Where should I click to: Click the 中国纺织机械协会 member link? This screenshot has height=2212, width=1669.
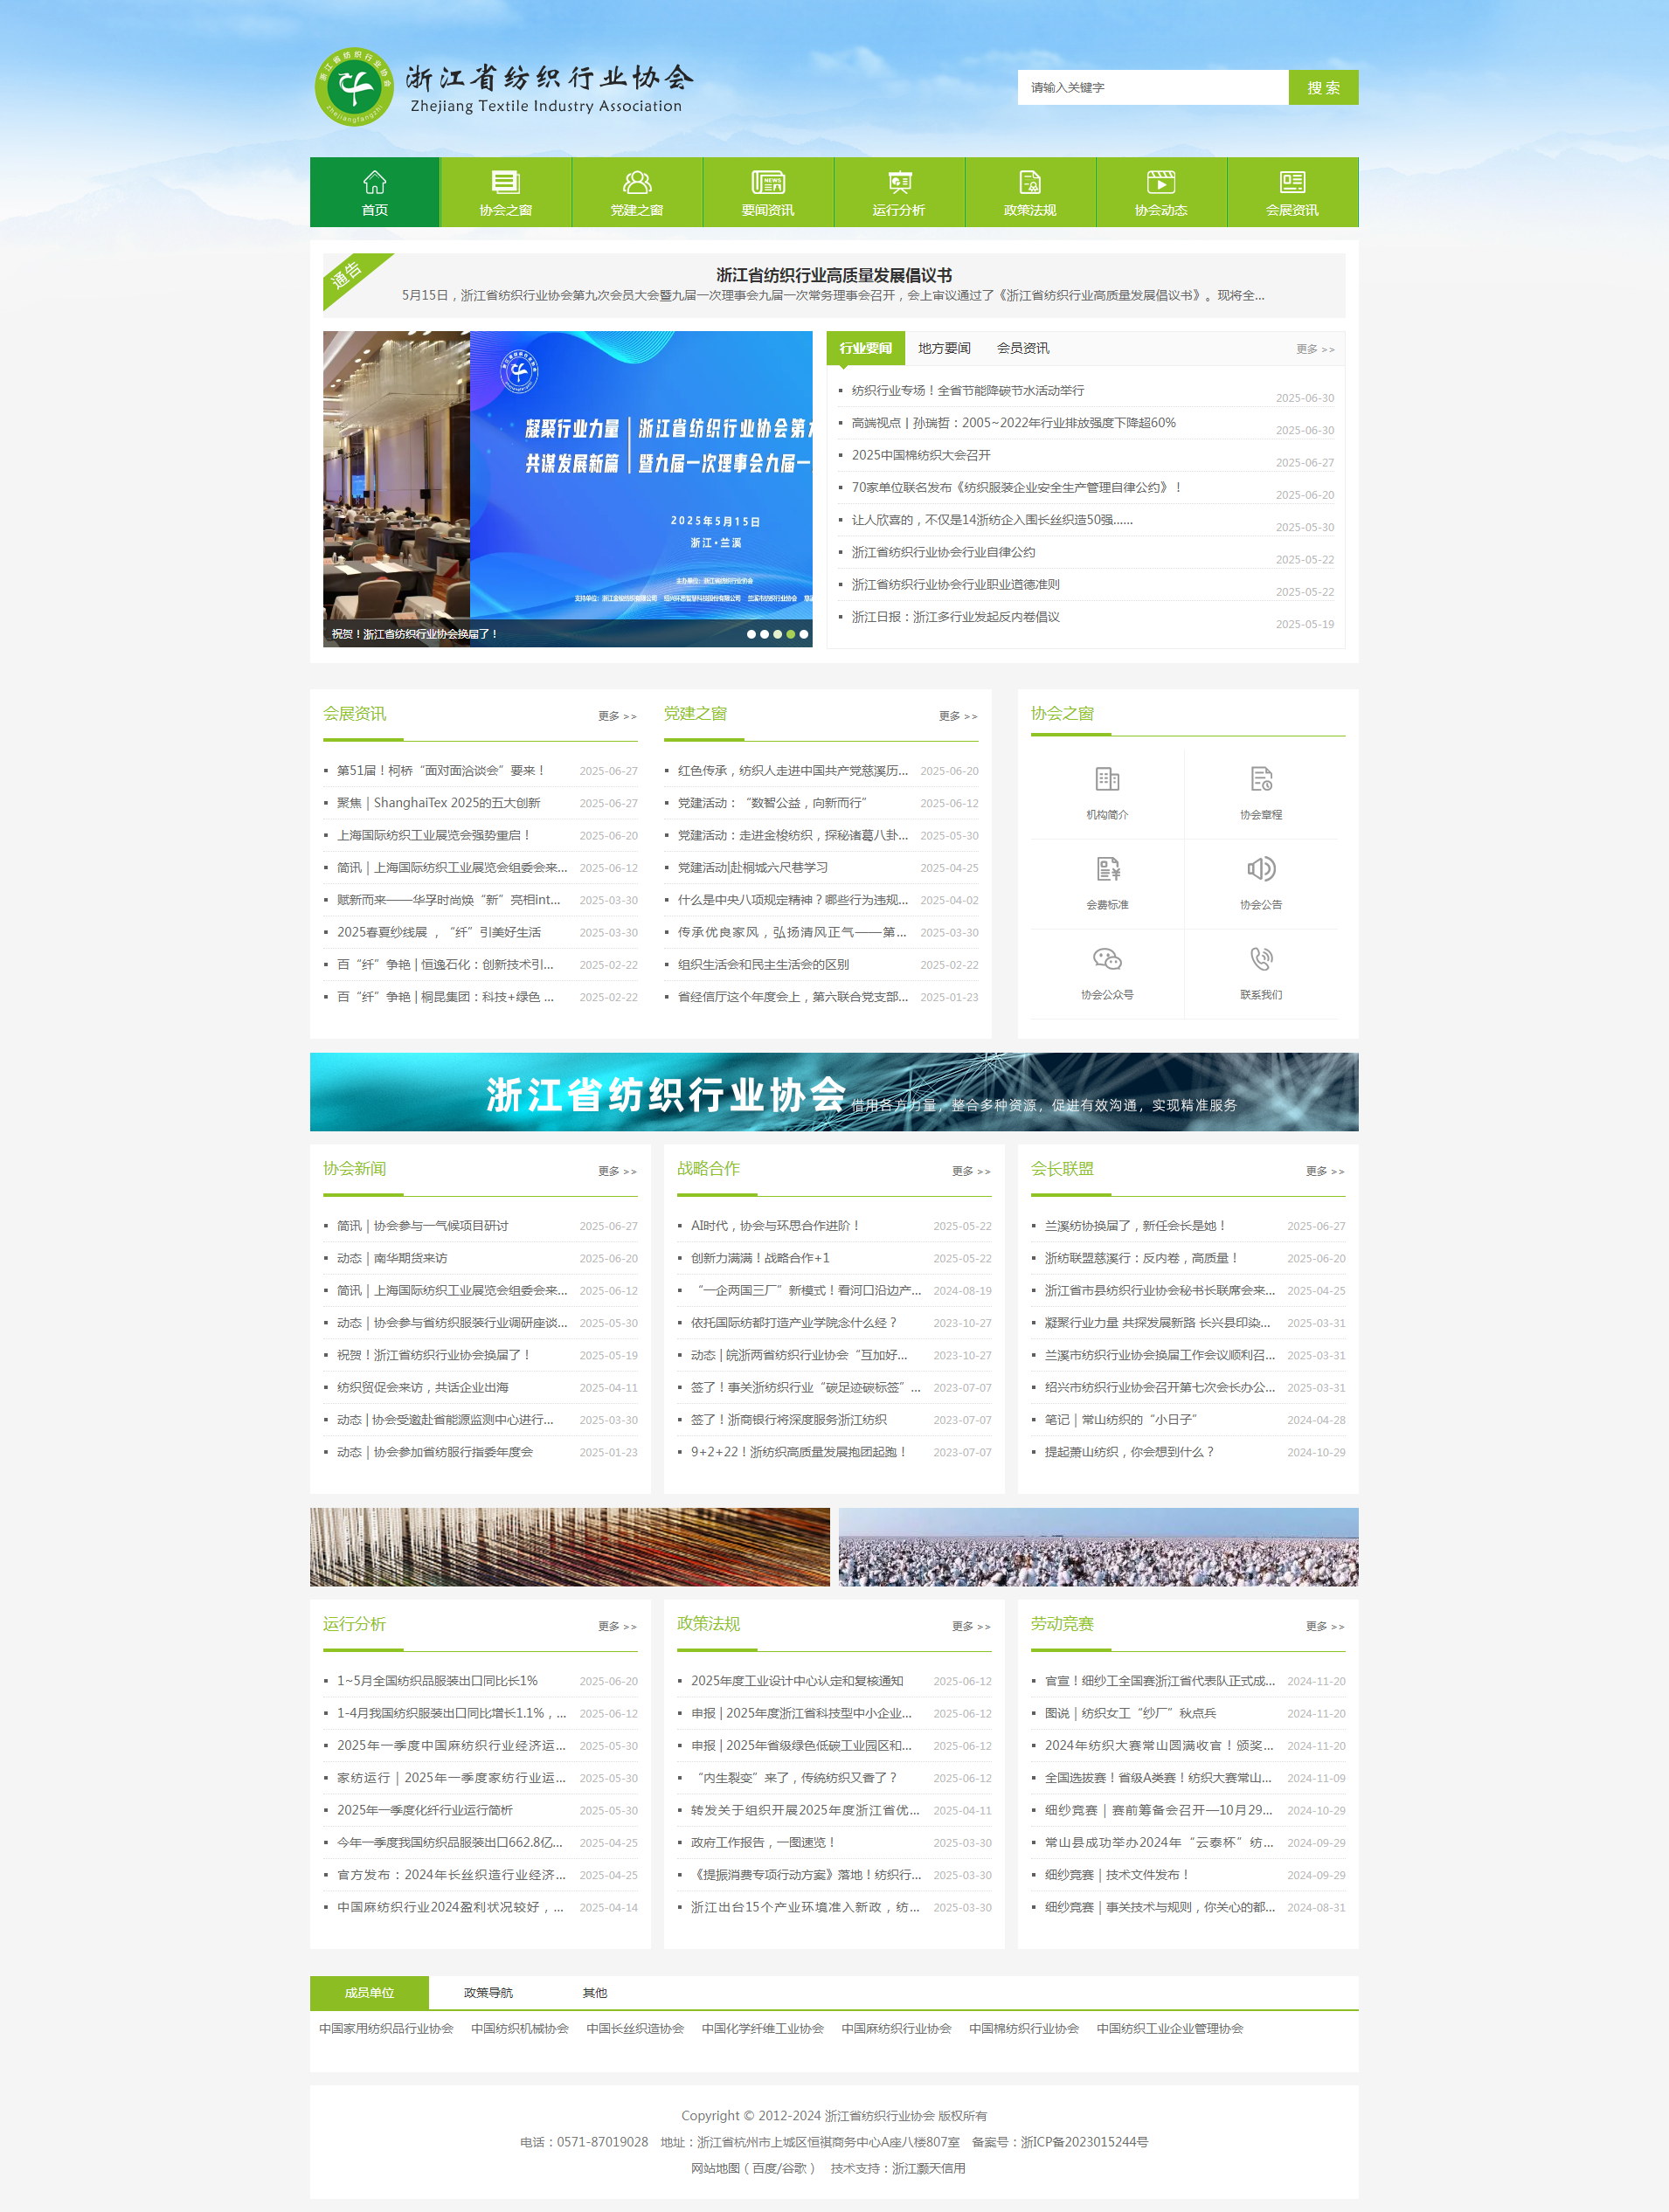pos(520,2028)
